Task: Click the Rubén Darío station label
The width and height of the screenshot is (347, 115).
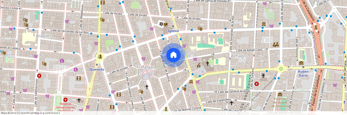Action: pos(303,74)
